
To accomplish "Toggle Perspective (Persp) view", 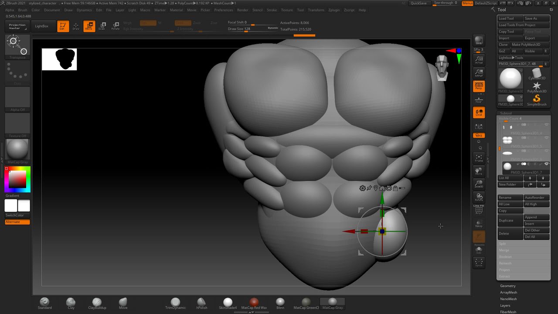I will [479, 86].
